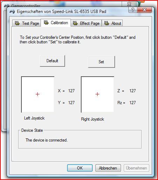Click the help question mark button
This screenshot has width=158, height=180.
[x=133, y=10]
